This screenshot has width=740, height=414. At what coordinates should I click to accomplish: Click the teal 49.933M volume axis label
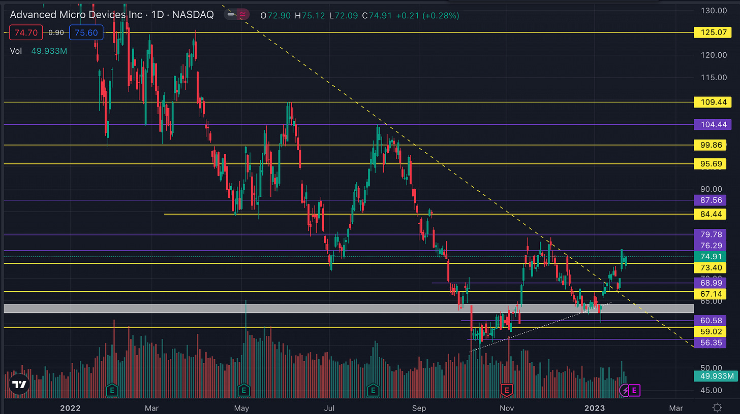(715, 376)
